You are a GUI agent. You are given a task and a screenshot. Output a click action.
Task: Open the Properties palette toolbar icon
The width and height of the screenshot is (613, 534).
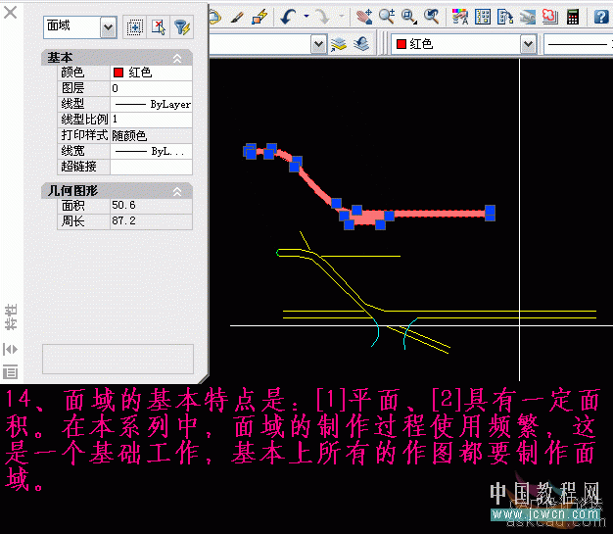pos(460,17)
